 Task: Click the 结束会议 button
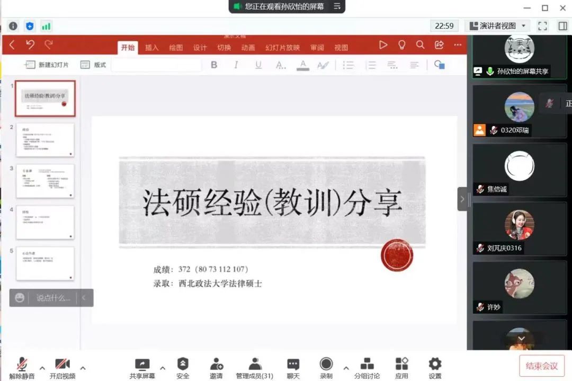[541, 366]
